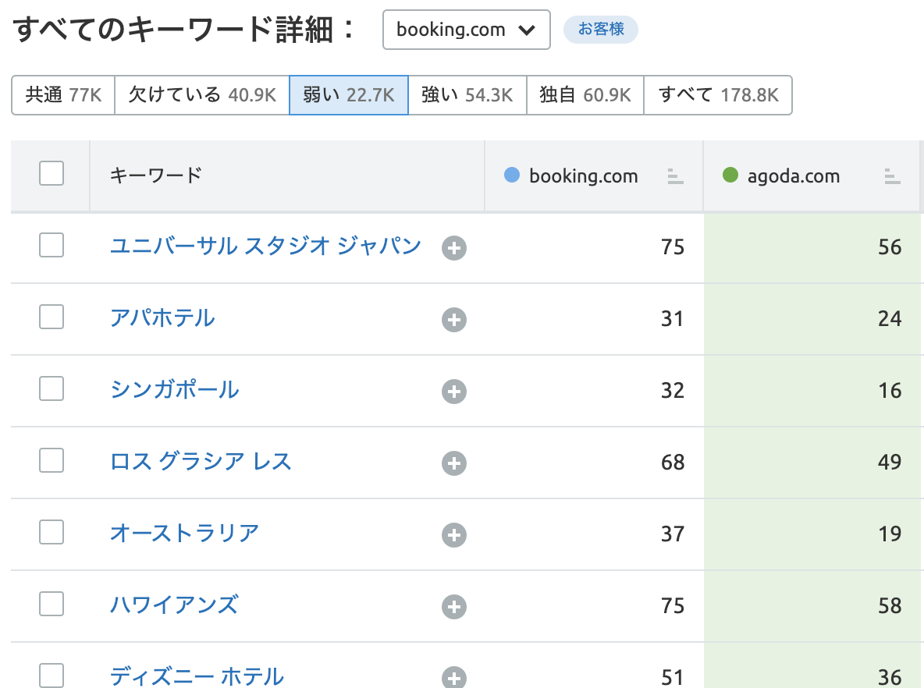
Task: Click plus icon next to オーストラリア
Action: [453, 535]
